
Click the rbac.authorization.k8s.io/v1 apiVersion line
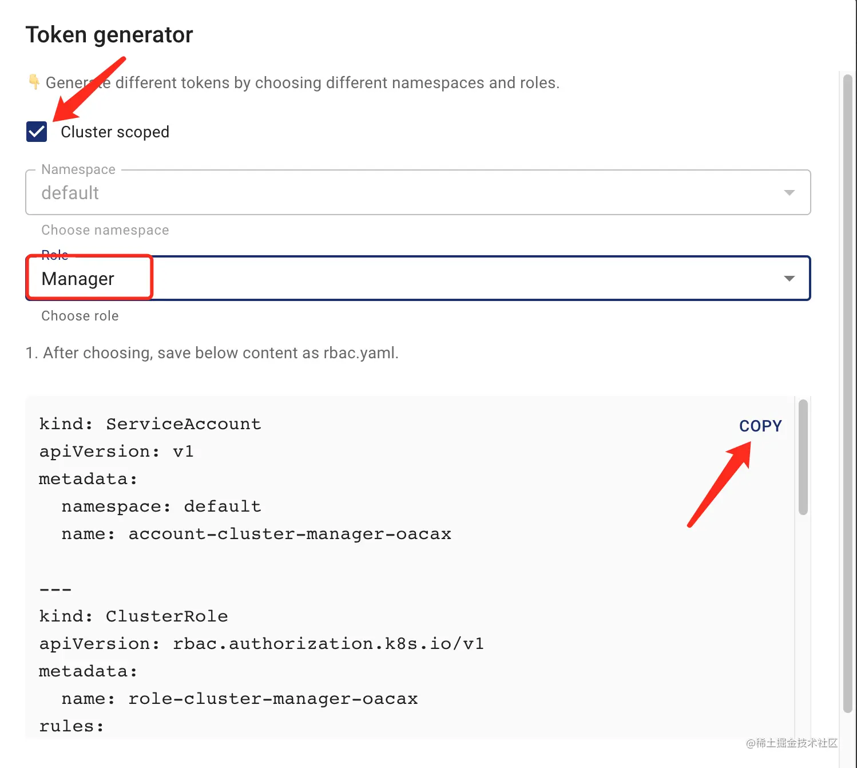[261, 644]
